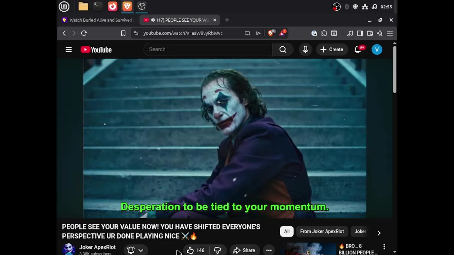Click the video title text
Viewport: 454px width, 255px height.
[161, 231]
